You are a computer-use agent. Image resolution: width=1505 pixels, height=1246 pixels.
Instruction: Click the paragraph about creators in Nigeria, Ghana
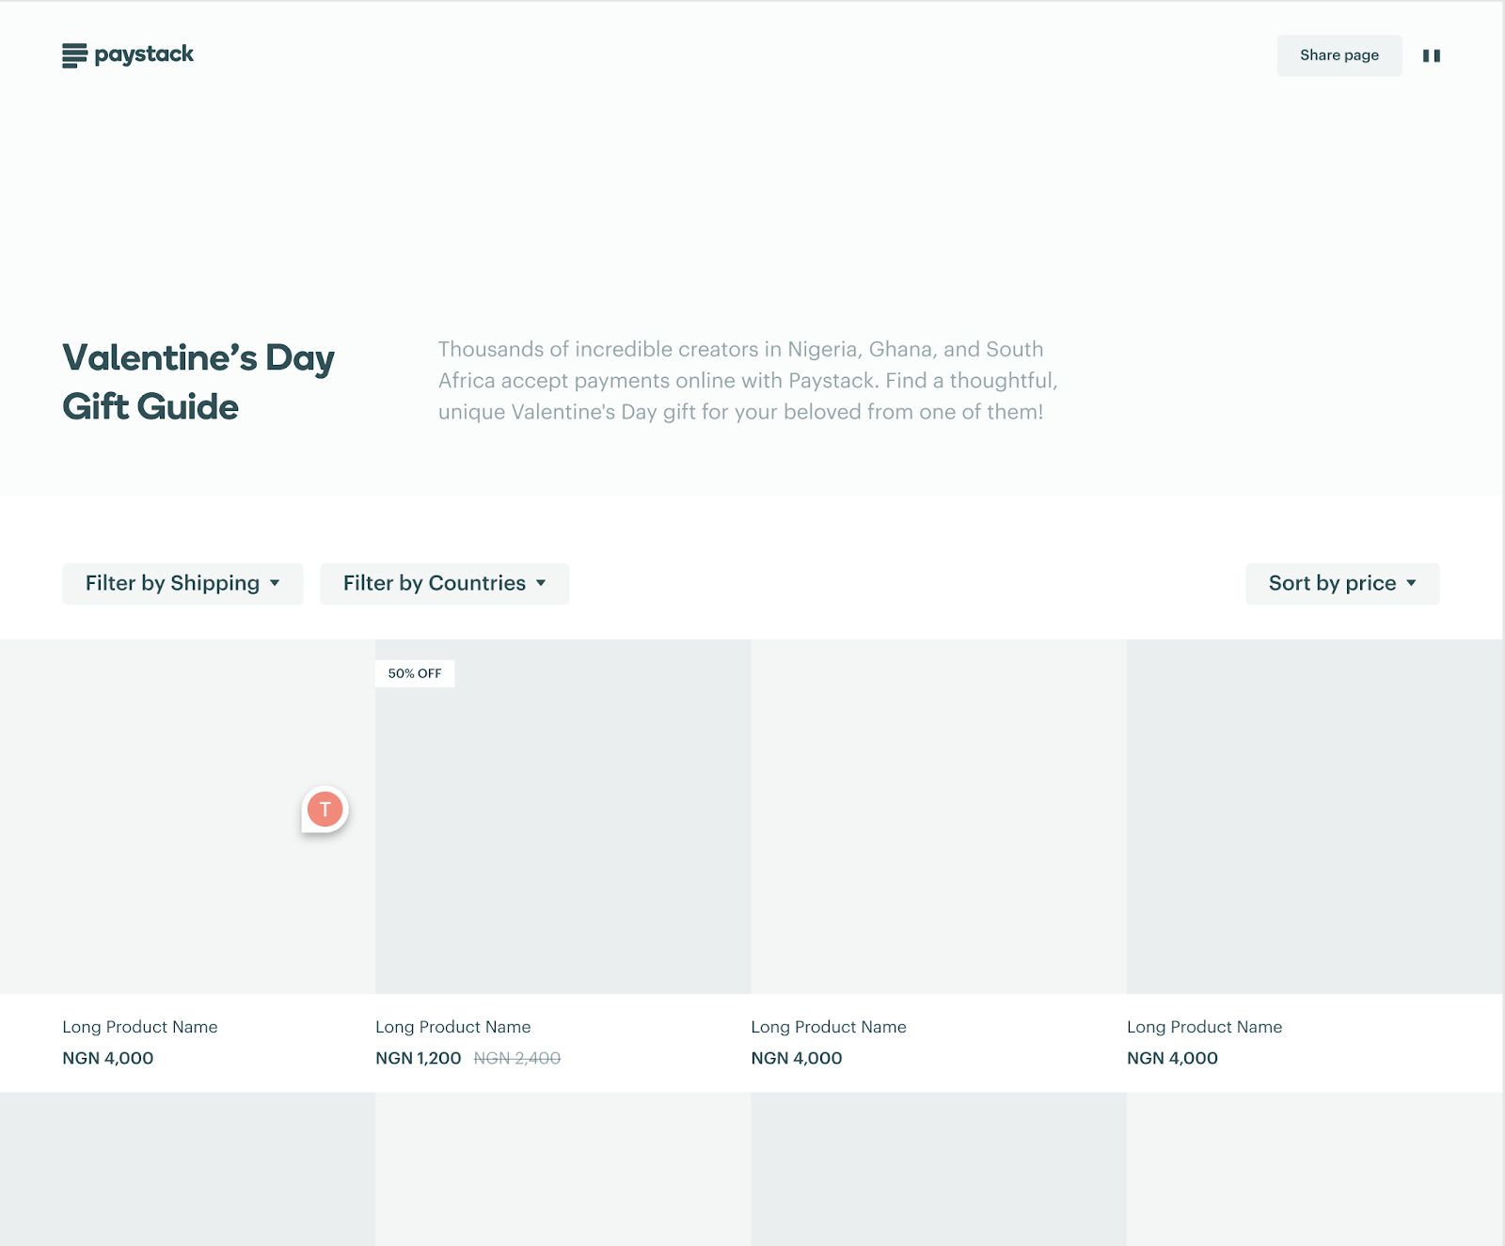(x=748, y=381)
